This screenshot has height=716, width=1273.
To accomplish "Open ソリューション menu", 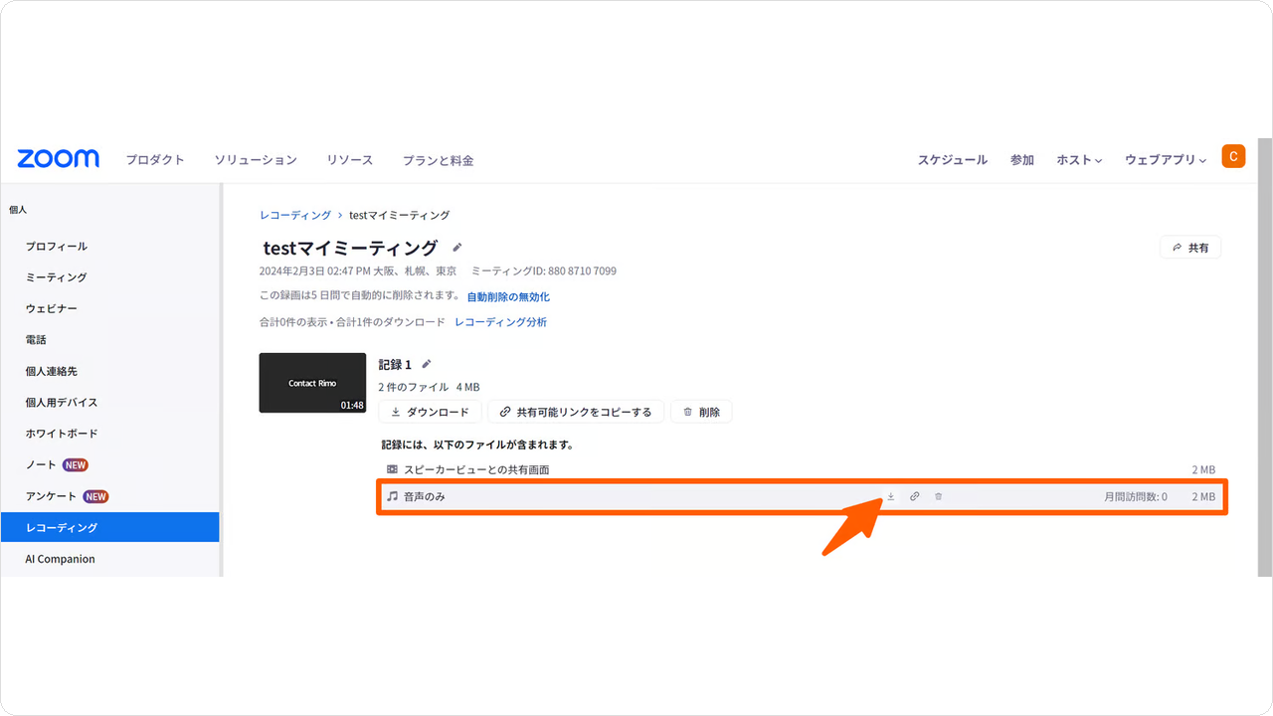I will (x=256, y=159).
